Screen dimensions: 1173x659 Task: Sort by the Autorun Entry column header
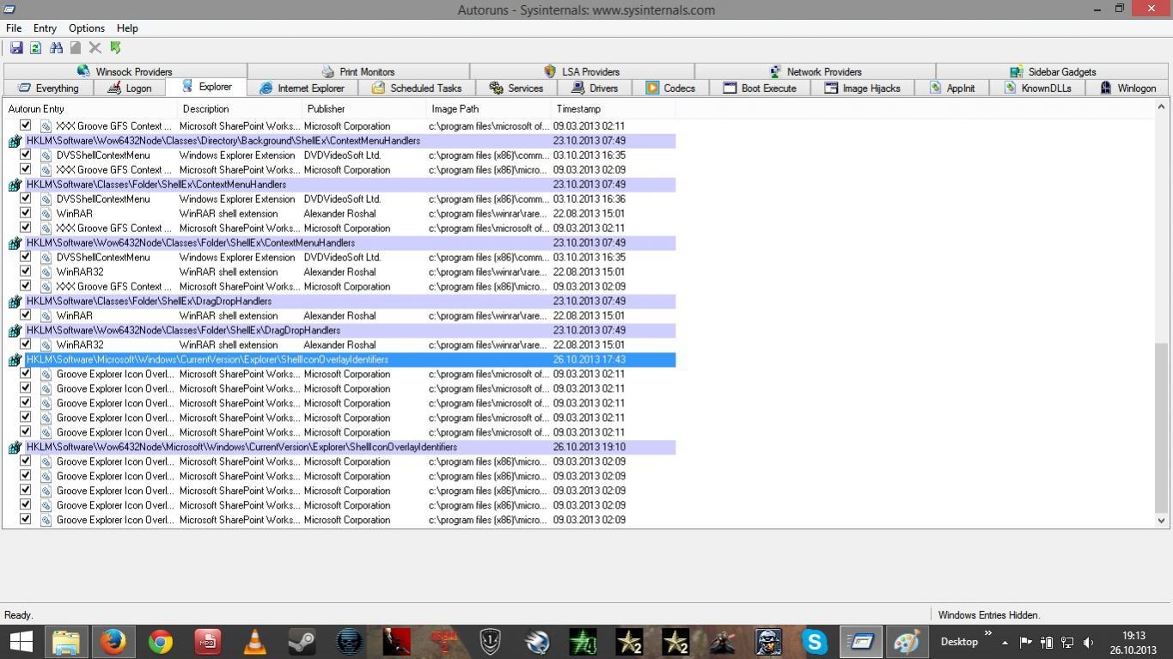point(90,109)
